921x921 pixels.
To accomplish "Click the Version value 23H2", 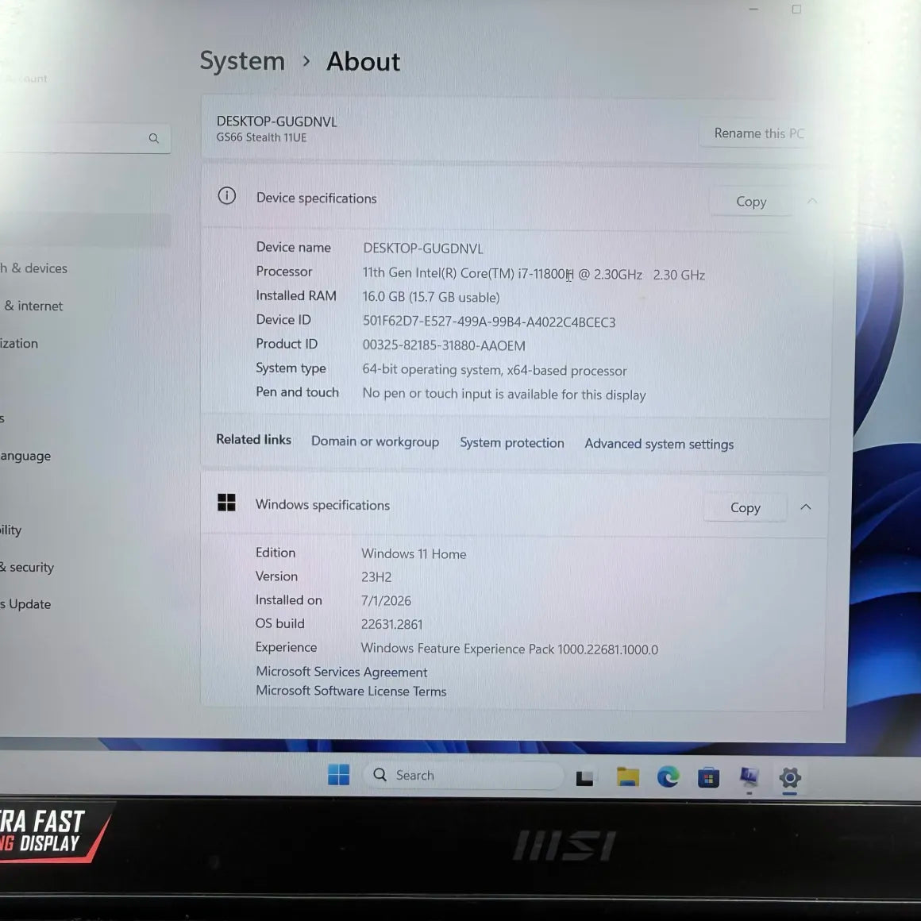I will pos(376,576).
